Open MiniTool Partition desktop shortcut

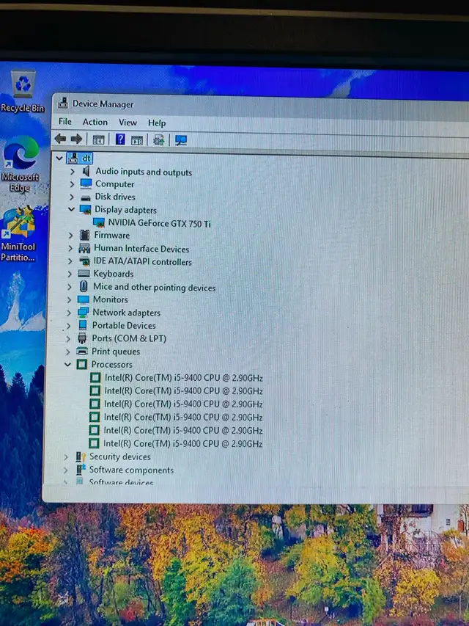coord(18,234)
